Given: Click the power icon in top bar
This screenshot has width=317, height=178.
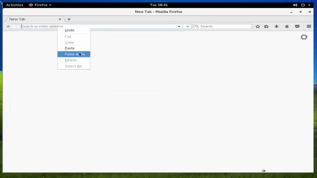Looking at the screenshot, I should pos(303,5).
